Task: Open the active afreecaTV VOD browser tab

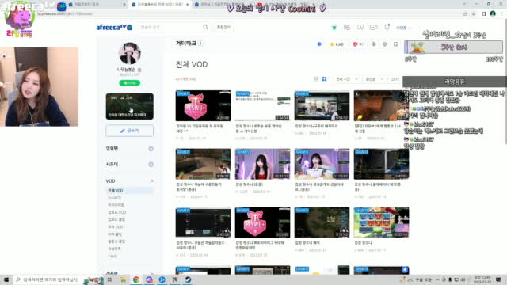Action: 160,5
